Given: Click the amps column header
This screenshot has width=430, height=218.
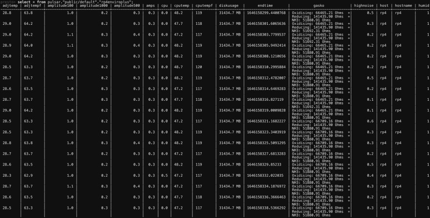Looking at the screenshot, I should (x=150, y=5).
